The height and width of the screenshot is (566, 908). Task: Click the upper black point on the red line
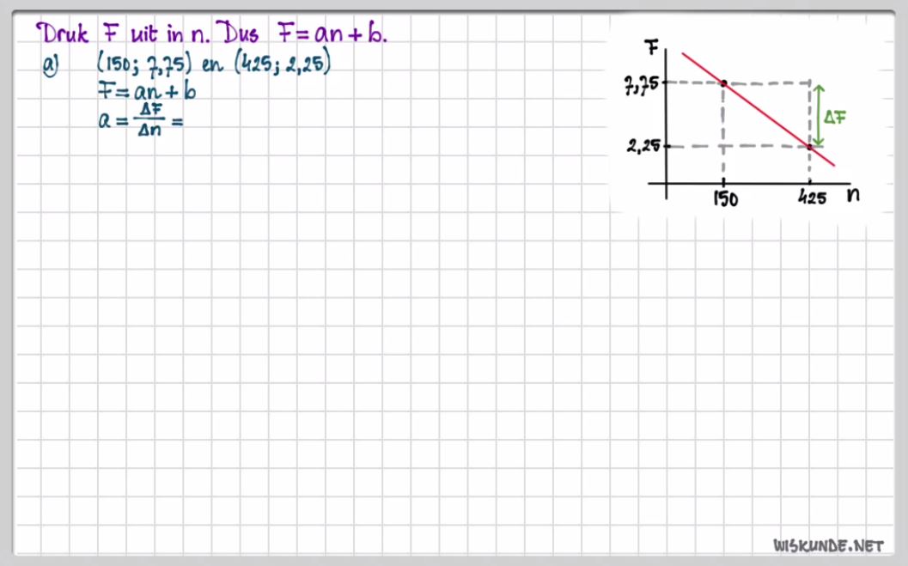click(x=723, y=83)
